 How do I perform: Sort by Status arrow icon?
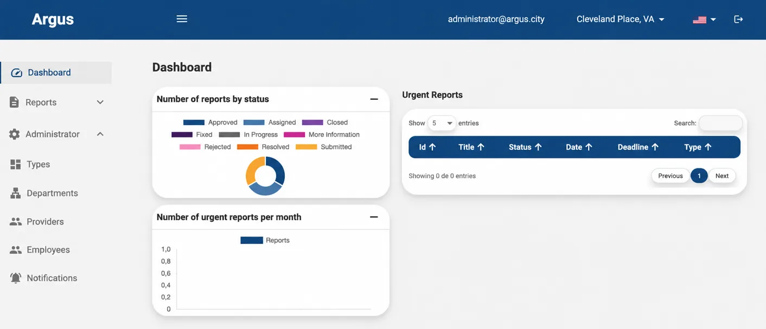(538, 147)
